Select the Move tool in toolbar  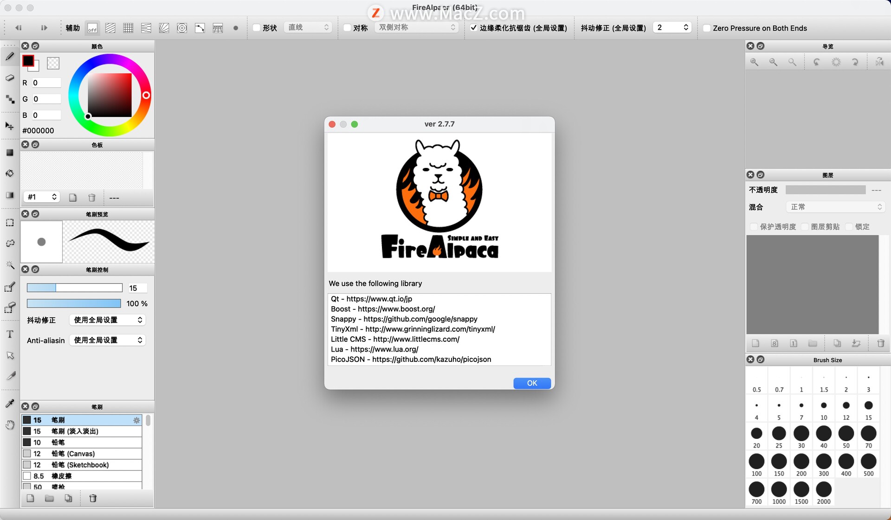click(x=9, y=127)
